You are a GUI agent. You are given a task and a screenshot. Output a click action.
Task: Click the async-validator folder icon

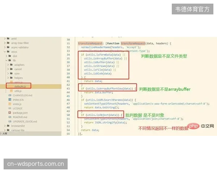coord(8,47)
